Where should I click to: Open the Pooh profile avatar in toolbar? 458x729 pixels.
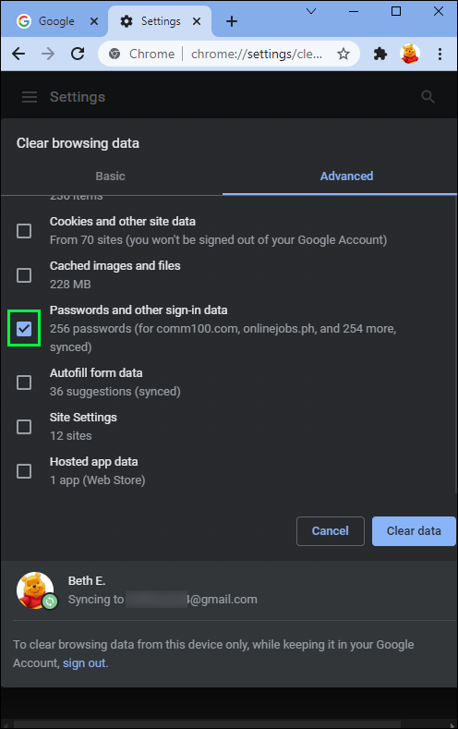410,54
